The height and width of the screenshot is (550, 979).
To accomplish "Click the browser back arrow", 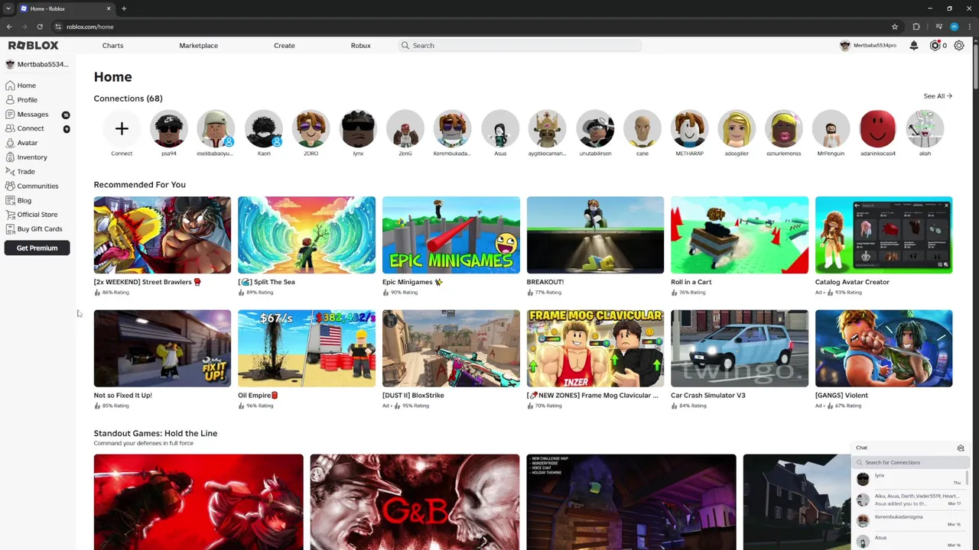I will tap(9, 27).
